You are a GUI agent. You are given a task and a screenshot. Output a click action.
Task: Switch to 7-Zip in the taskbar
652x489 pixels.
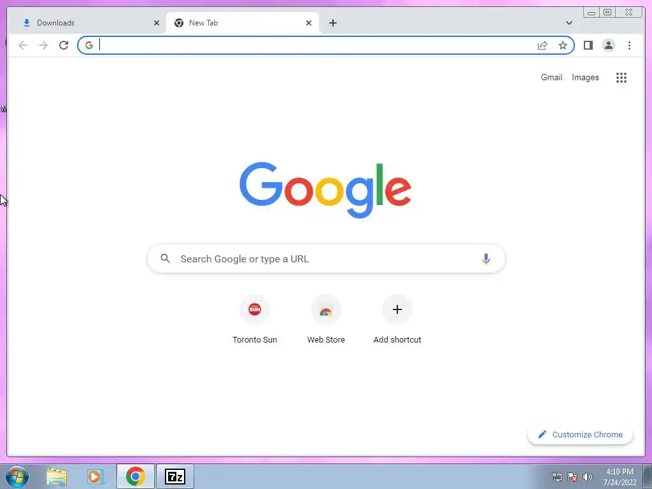175,476
